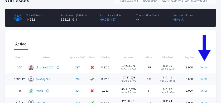Click the Status column header
The image size is (221, 103).
pos(92,57)
